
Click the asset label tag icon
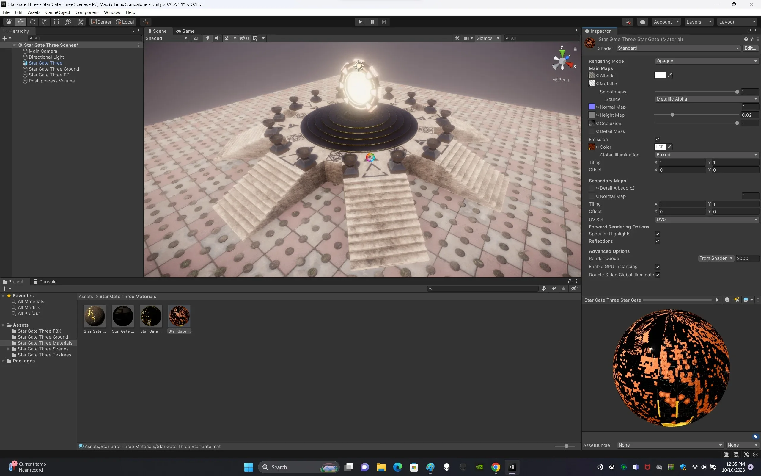755,437
